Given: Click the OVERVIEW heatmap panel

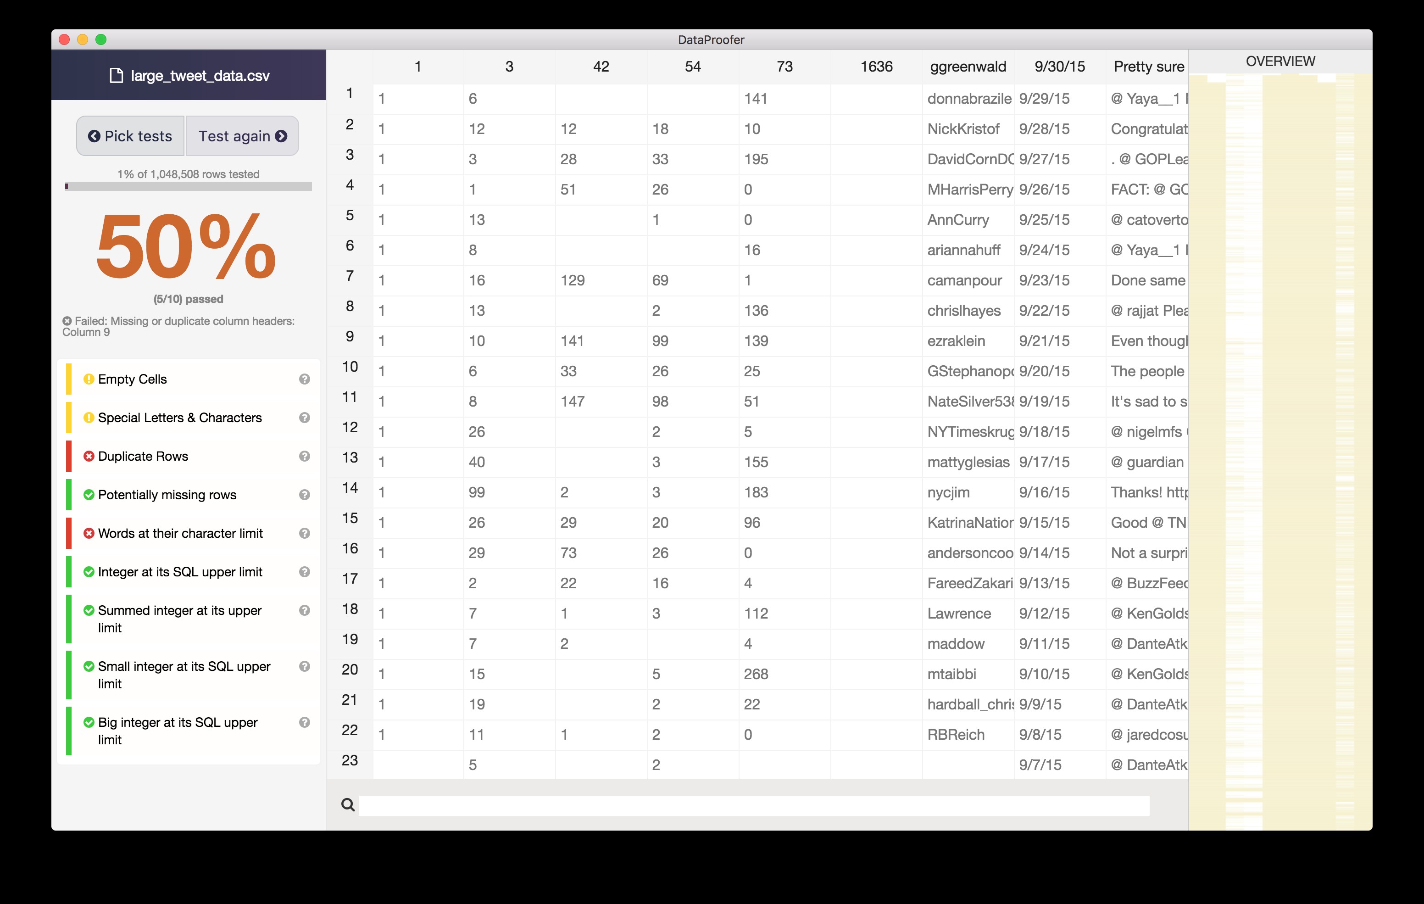Looking at the screenshot, I should click(1279, 450).
